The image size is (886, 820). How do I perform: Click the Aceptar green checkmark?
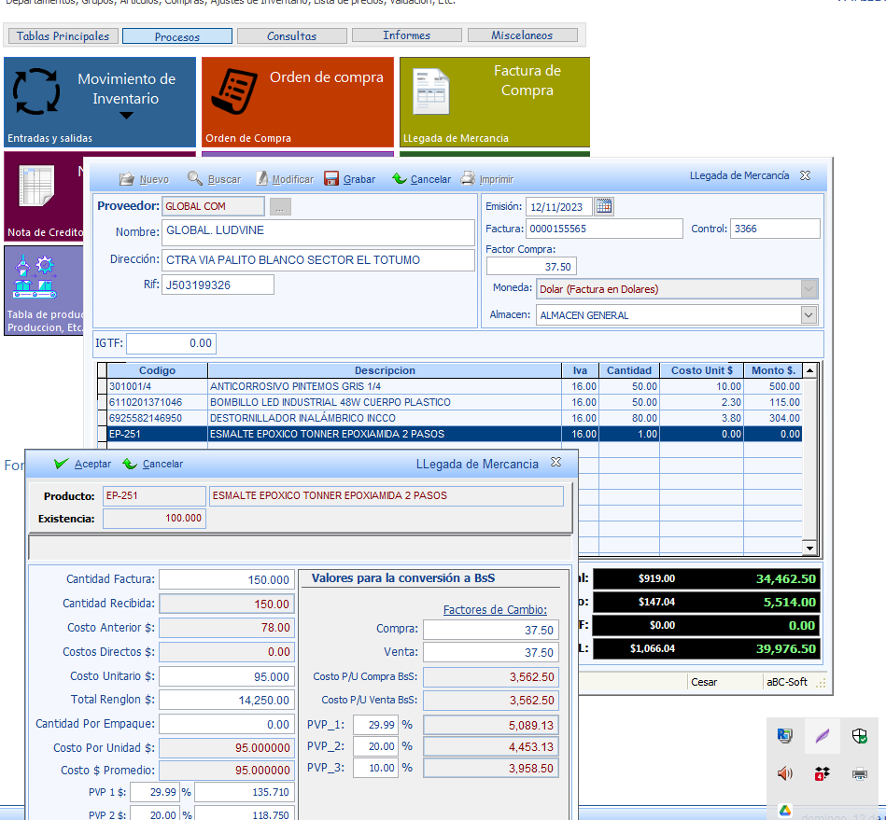pos(62,464)
